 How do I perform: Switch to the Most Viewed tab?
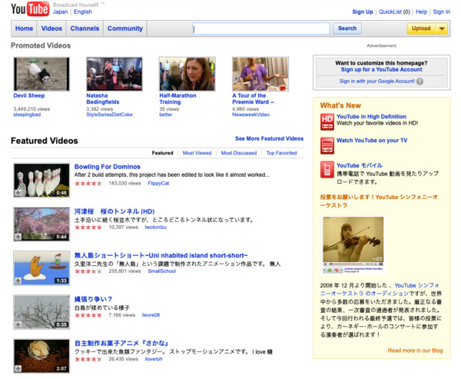197,153
